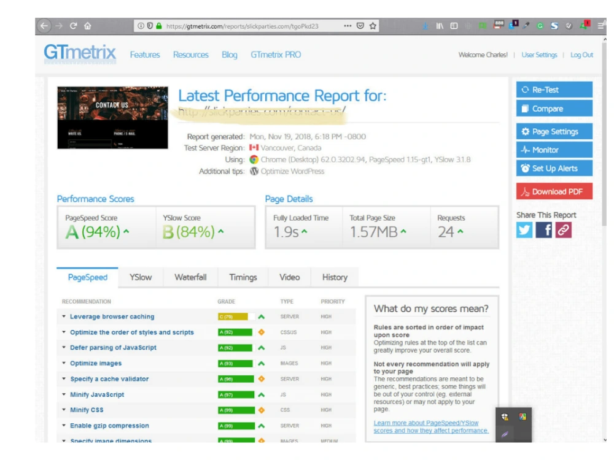Copy report link via chain icon
This screenshot has width=614, height=460.
[x=564, y=230]
